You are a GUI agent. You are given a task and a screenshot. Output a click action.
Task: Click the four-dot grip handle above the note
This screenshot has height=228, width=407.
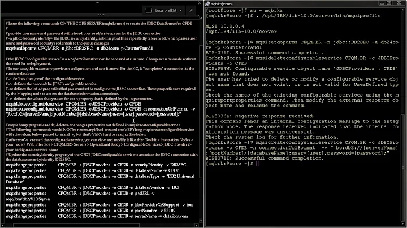point(101,15)
